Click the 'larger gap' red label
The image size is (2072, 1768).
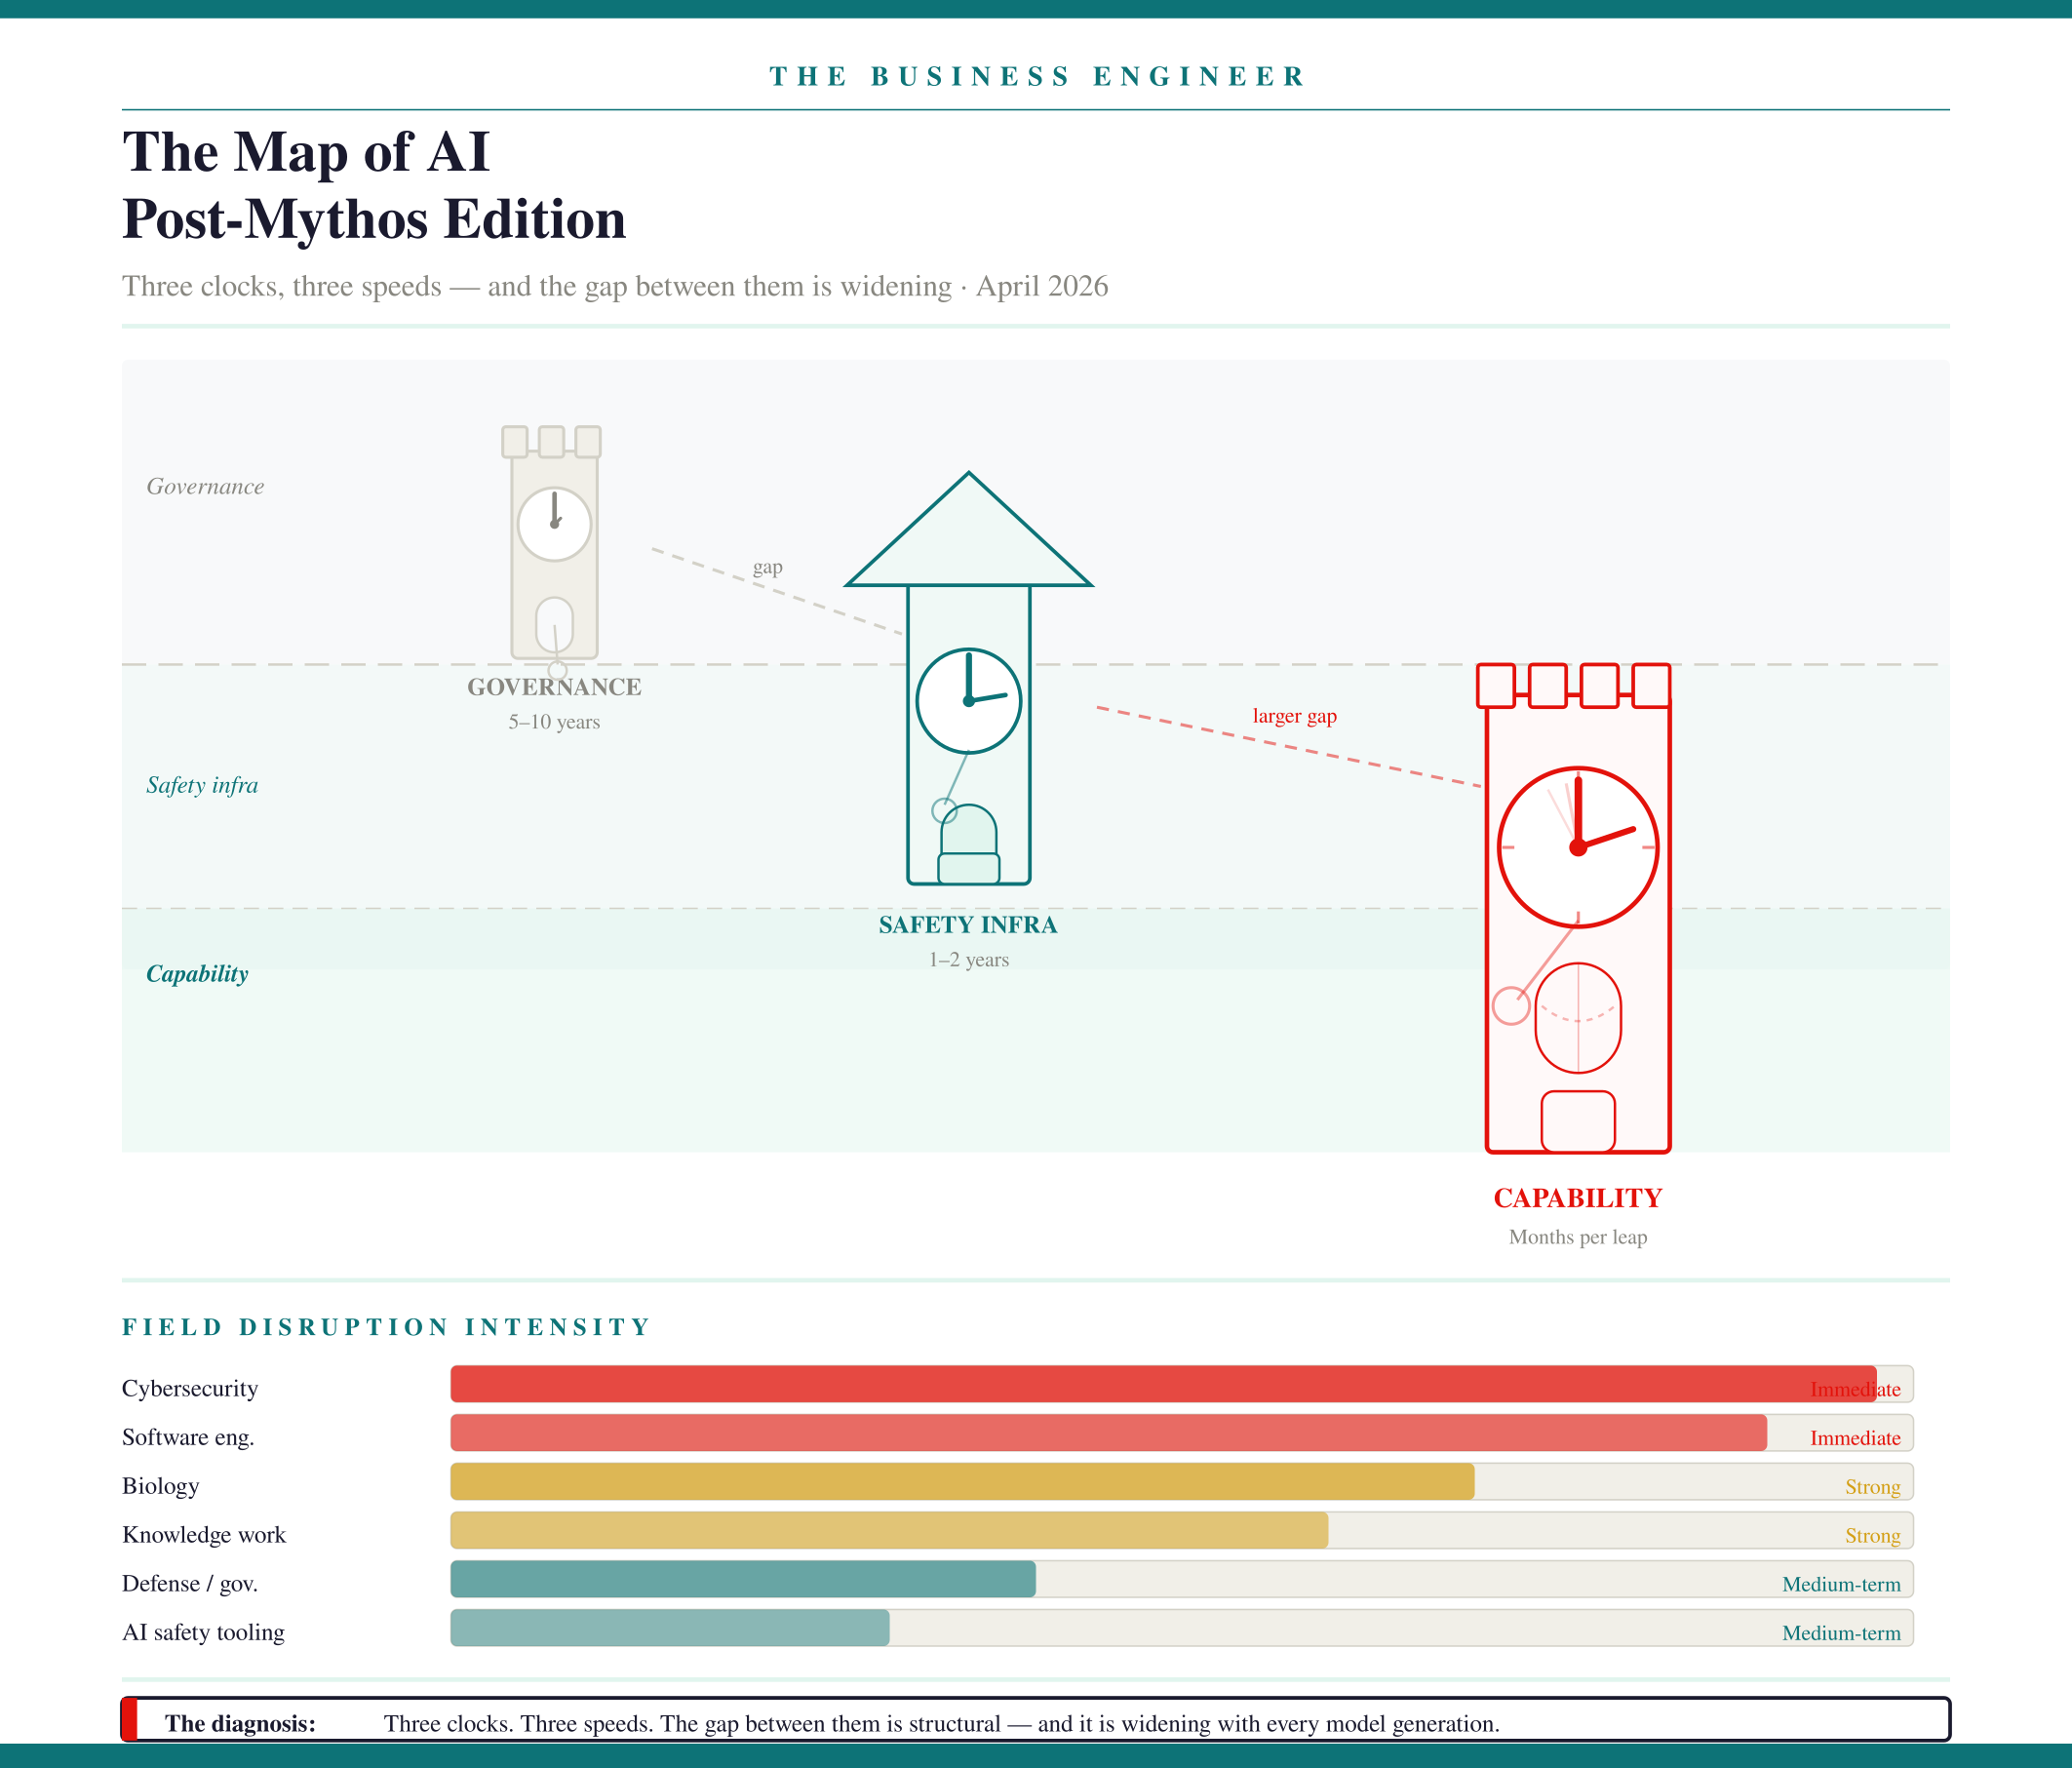pyautogui.click(x=1294, y=716)
